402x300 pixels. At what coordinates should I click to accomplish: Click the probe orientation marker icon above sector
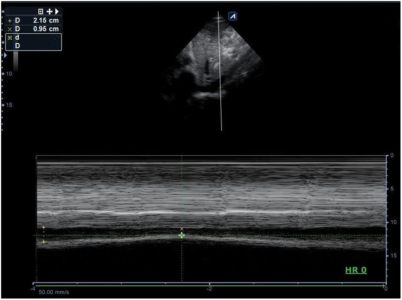point(232,16)
